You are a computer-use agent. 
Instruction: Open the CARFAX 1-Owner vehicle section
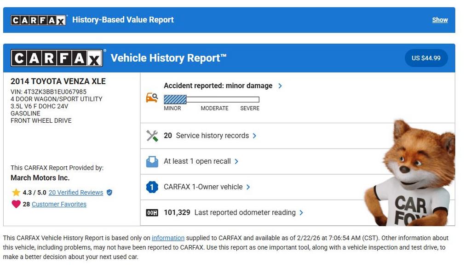(203, 187)
